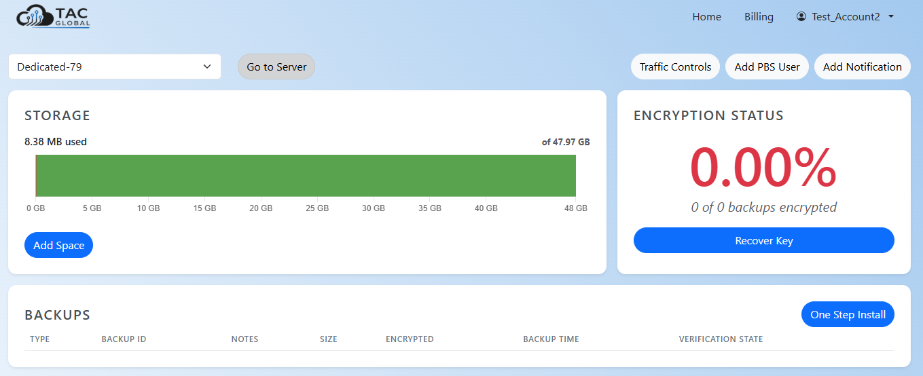The height and width of the screenshot is (376, 923).
Task: Click the ENCRYPTION STATUS heading
Action: [x=708, y=116]
